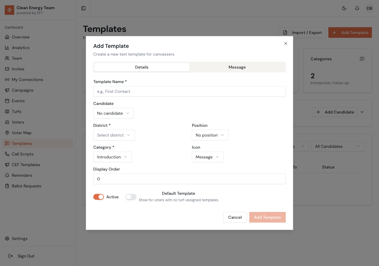This screenshot has height=266, width=379.
Task: Open the Icon dropdown showing Message
Action: coord(208,157)
